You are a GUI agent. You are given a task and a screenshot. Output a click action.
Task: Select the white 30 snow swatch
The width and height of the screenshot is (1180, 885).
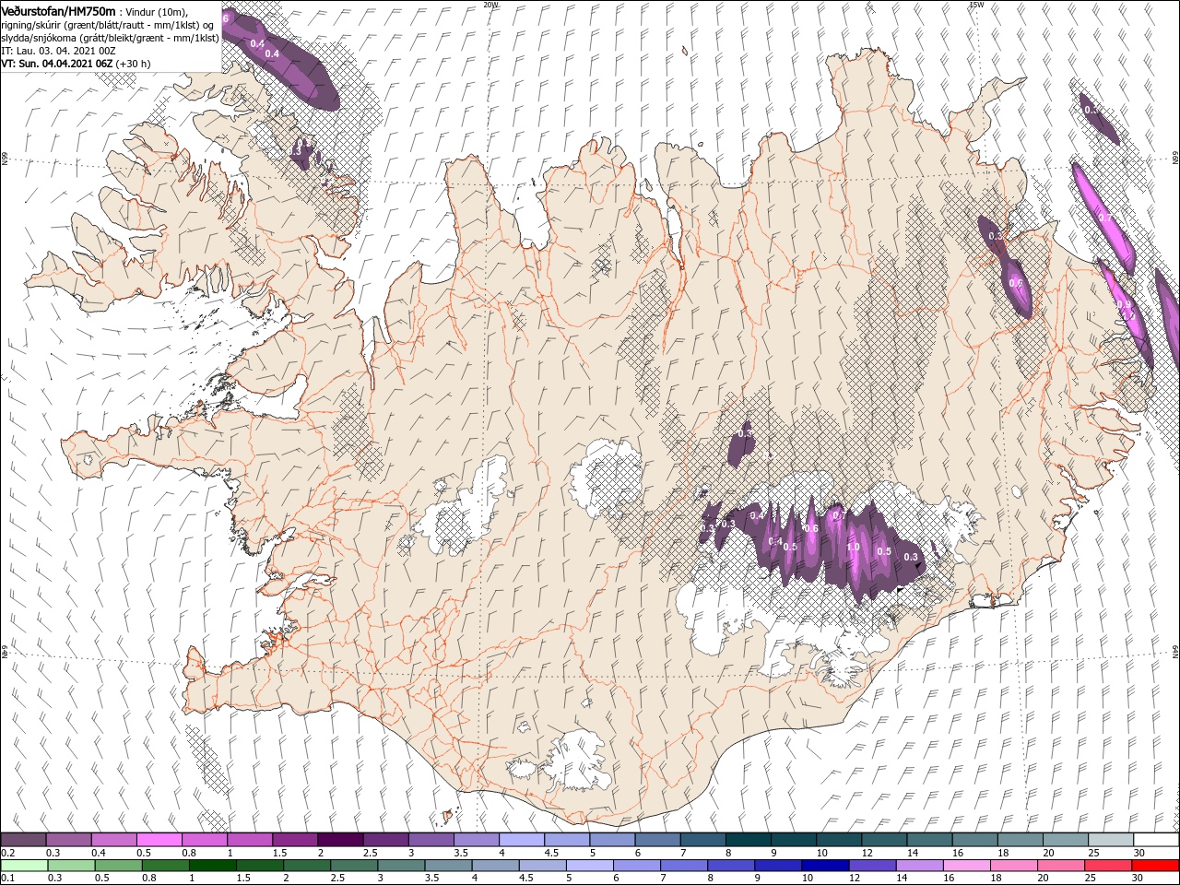[x=1156, y=840]
